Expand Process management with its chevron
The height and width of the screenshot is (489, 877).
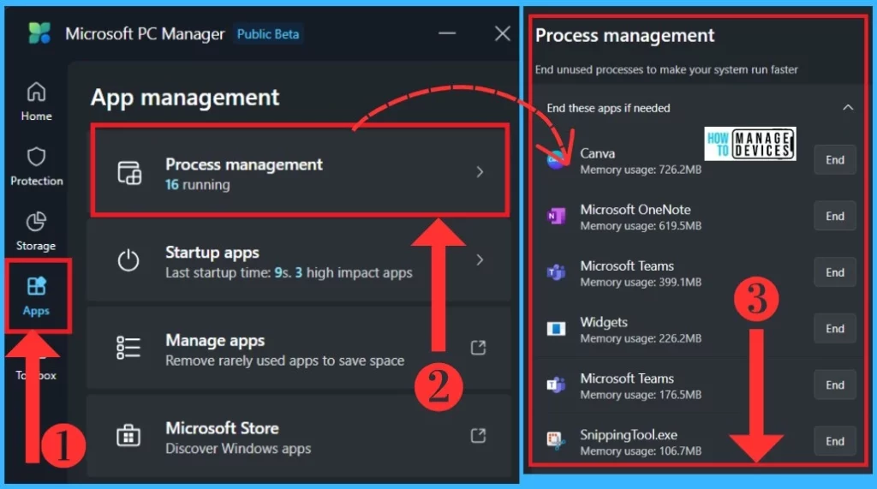[x=480, y=172]
